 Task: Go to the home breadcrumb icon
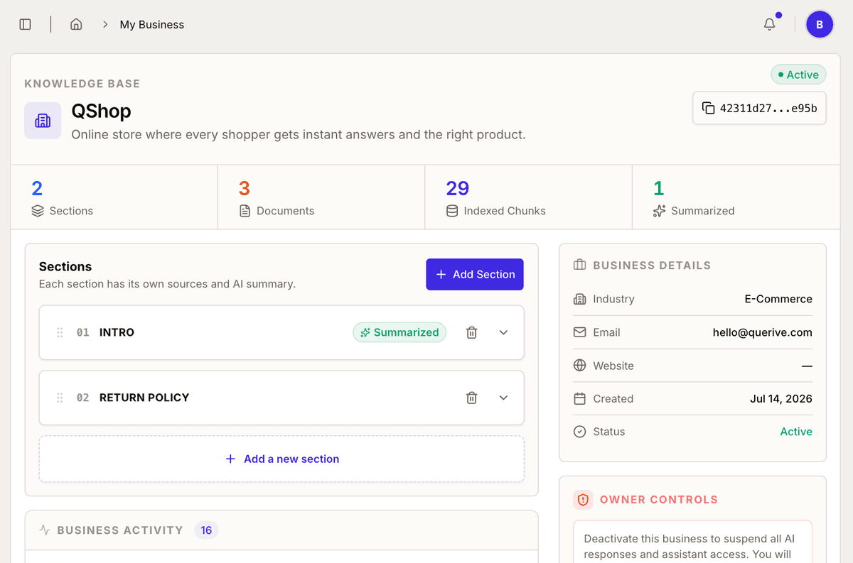[76, 24]
